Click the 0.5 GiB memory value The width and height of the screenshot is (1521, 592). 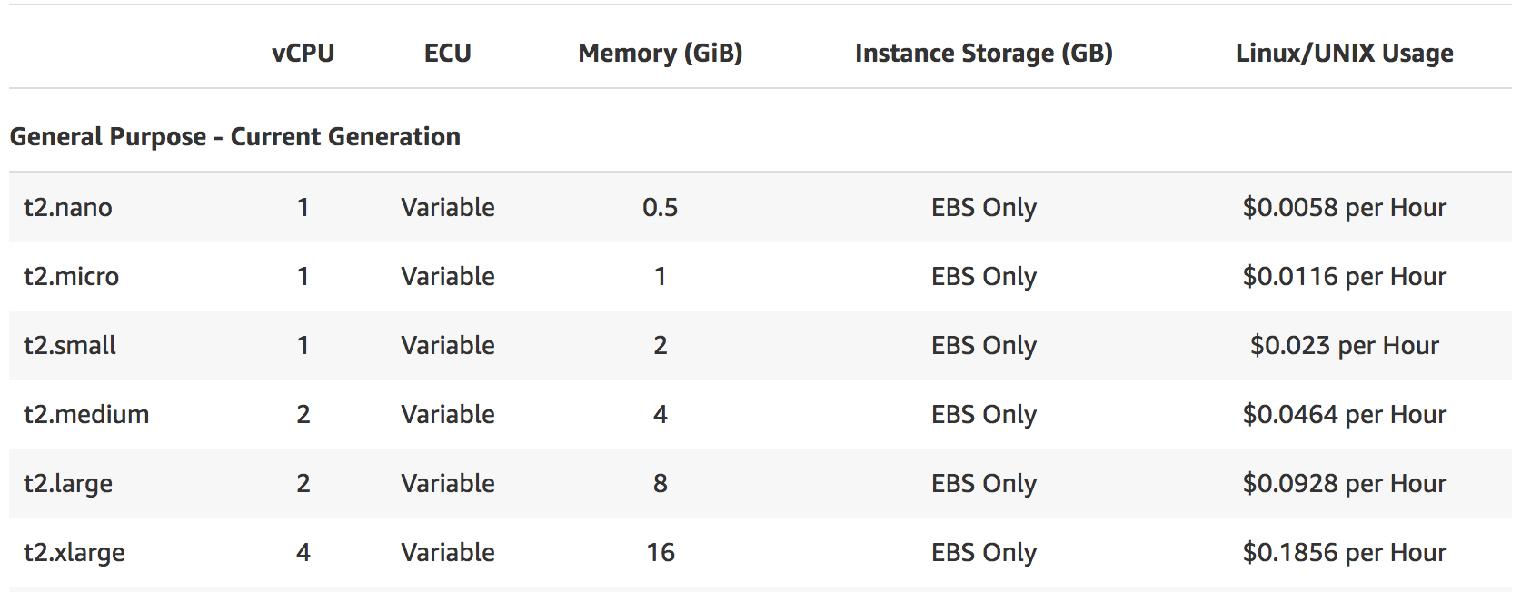pyautogui.click(x=660, y=208)
